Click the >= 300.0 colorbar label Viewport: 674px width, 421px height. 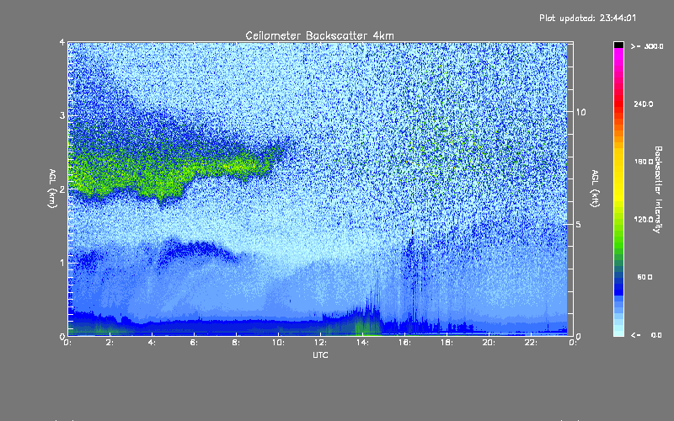coord(647,46)
